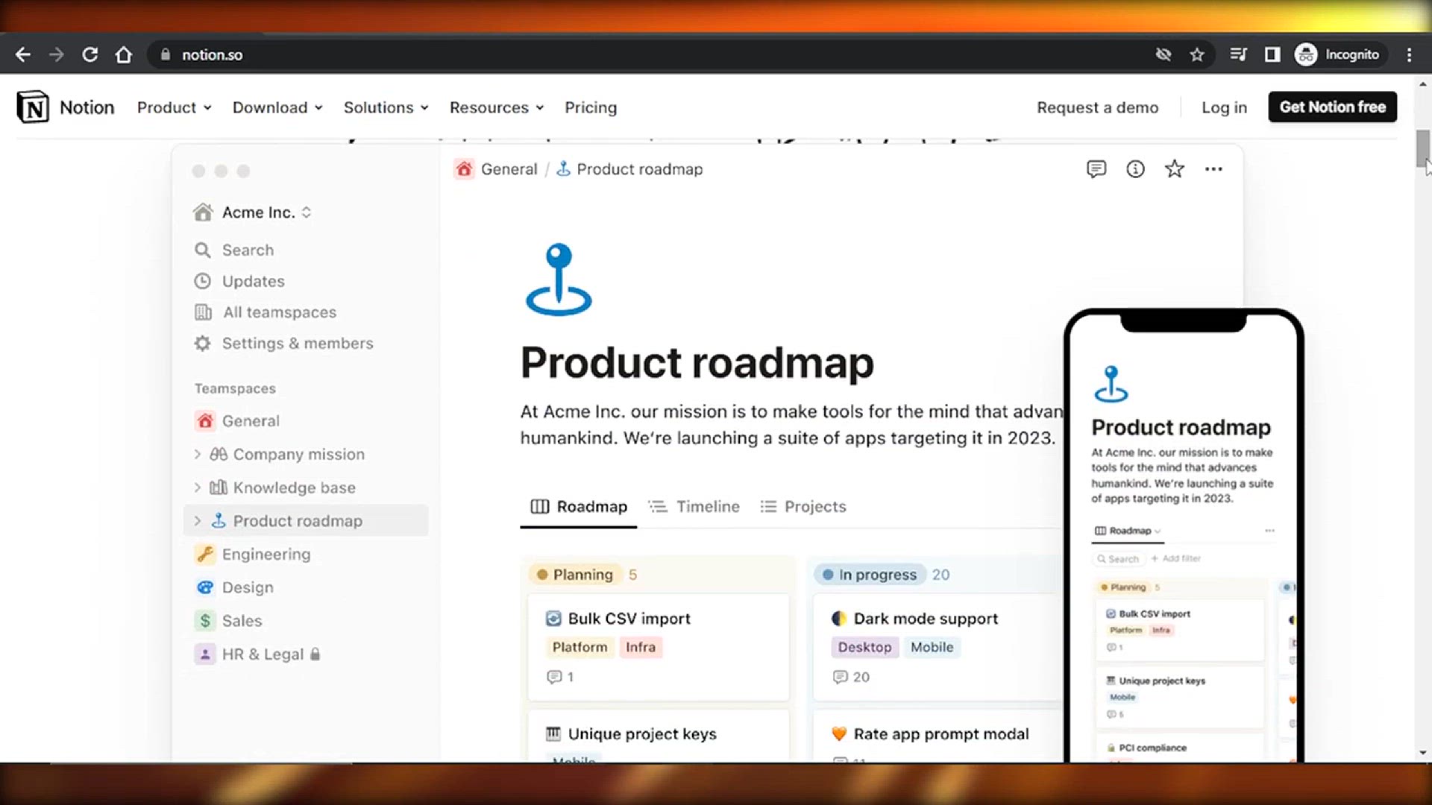Click the Engineering wrench icon
The height and width of the screenshot is (805, 1432).
click(205, 554)
